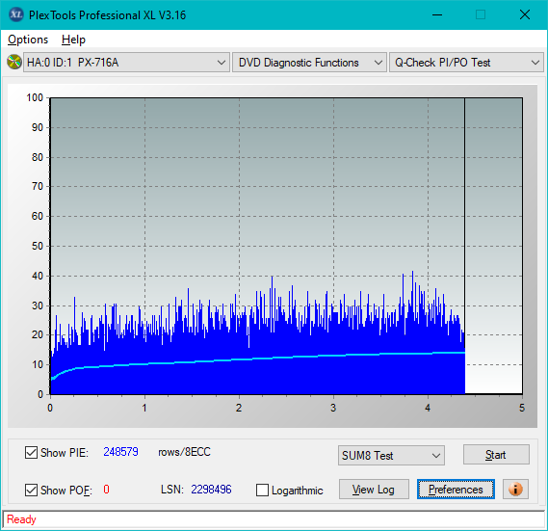Expand the SUM8 Test dropdown
This screenshot has height=531, width=548.
tap(391, 455)
